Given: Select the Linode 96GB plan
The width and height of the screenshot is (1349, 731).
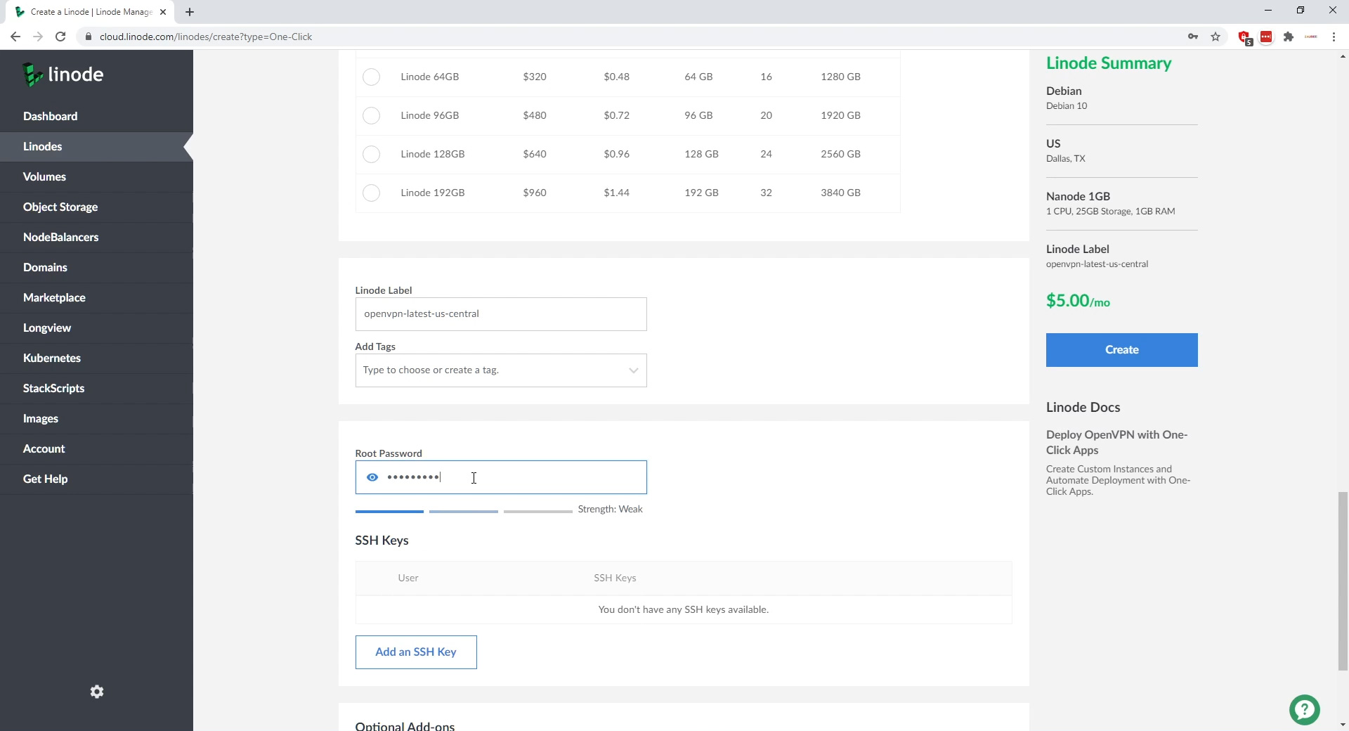Looking at the screenshot, I should (x=371, y=115).
